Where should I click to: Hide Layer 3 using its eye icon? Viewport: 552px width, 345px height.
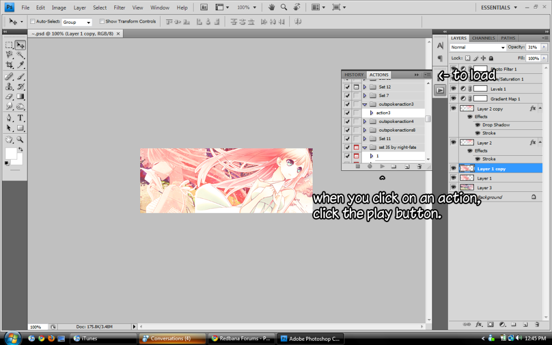coord(453,187)
